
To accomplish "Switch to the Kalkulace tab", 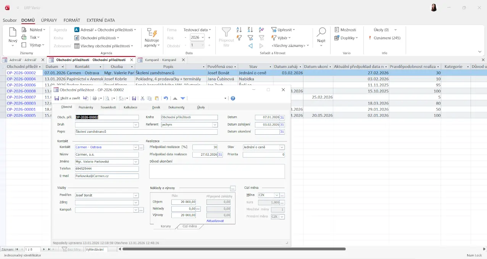I will (x=131, y=108).
